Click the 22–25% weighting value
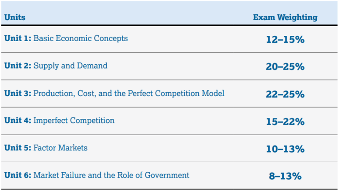Viewport: 339px width, 191px height. pos(285,94)
